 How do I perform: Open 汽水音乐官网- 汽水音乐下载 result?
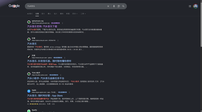[x=42, y=26]
